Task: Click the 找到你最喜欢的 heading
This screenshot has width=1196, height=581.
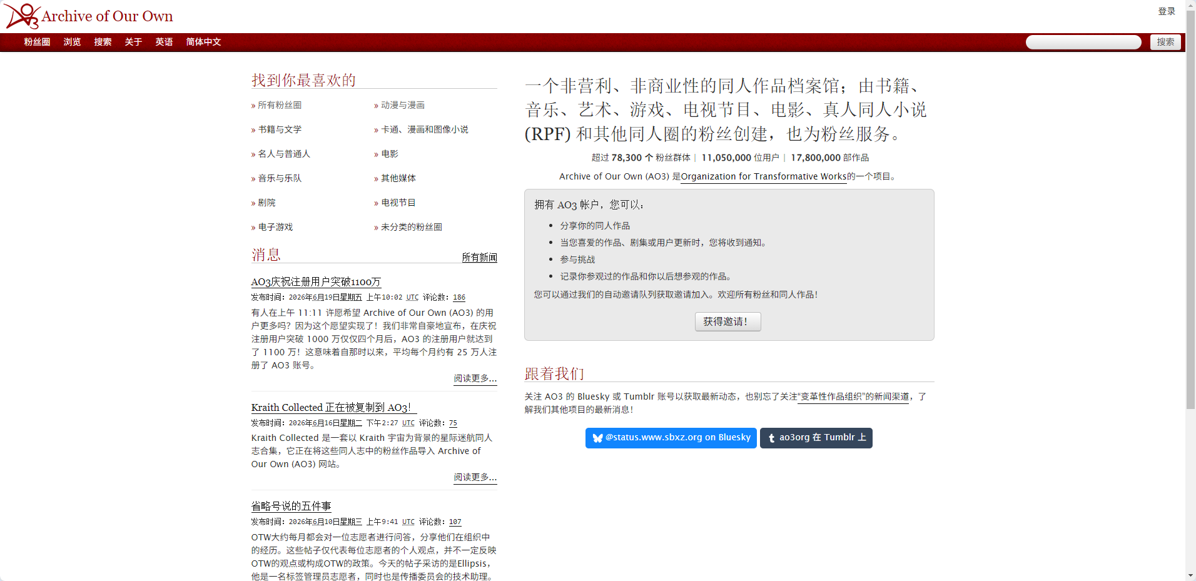Action: point(303,80)
